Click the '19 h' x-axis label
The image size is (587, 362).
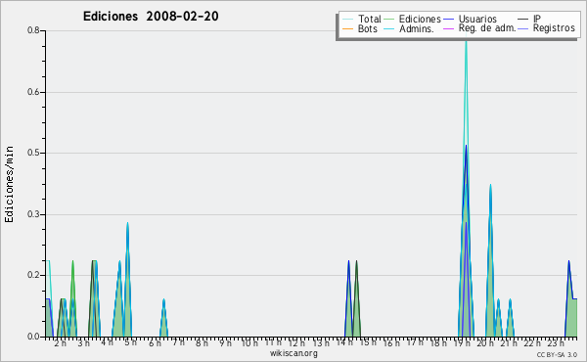tap(462, 342)
